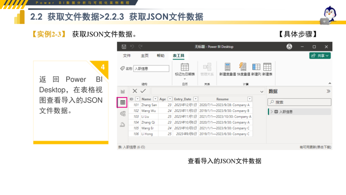Open the 帮助 tab
Screen dimensions: 346x195
[160, 56]
